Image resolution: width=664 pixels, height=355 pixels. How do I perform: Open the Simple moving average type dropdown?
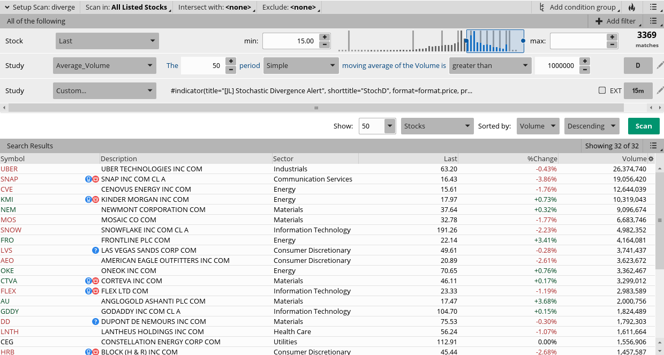[x=301, y=66]
